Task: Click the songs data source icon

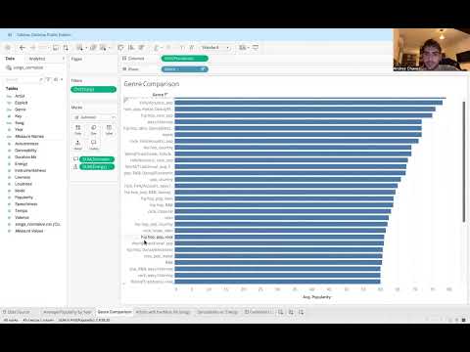Action: coord(8,67)
